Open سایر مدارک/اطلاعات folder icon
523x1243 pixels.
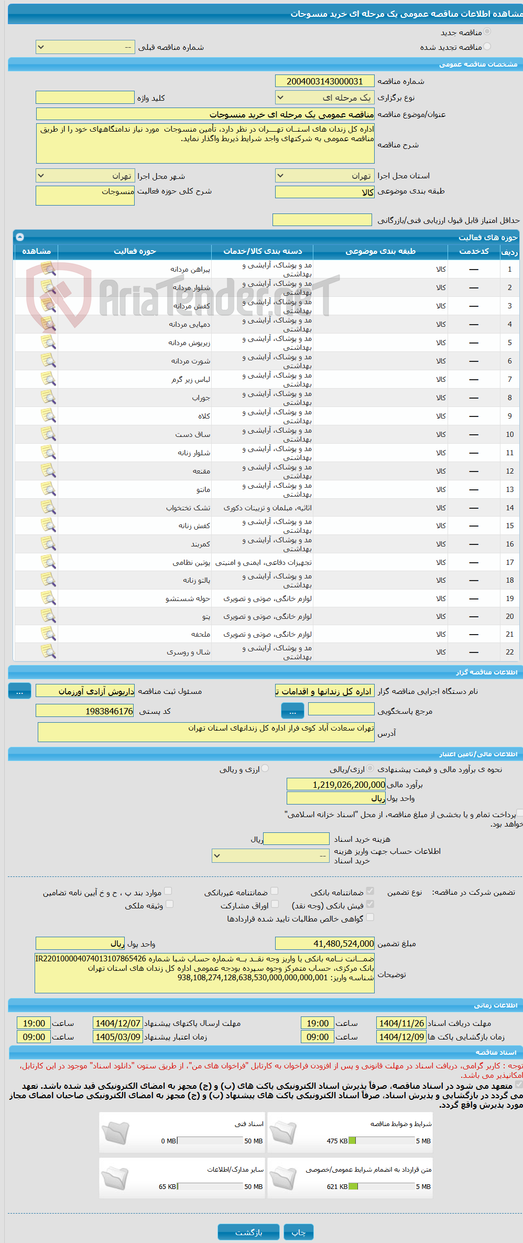click(115, 1178)
